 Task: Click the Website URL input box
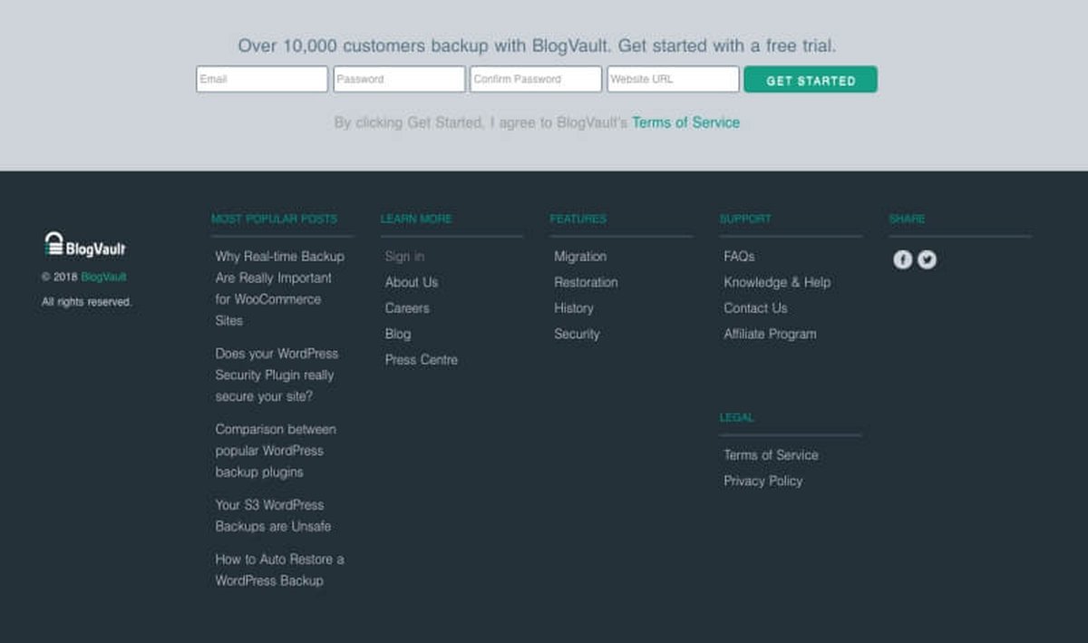tap(673, 80)
